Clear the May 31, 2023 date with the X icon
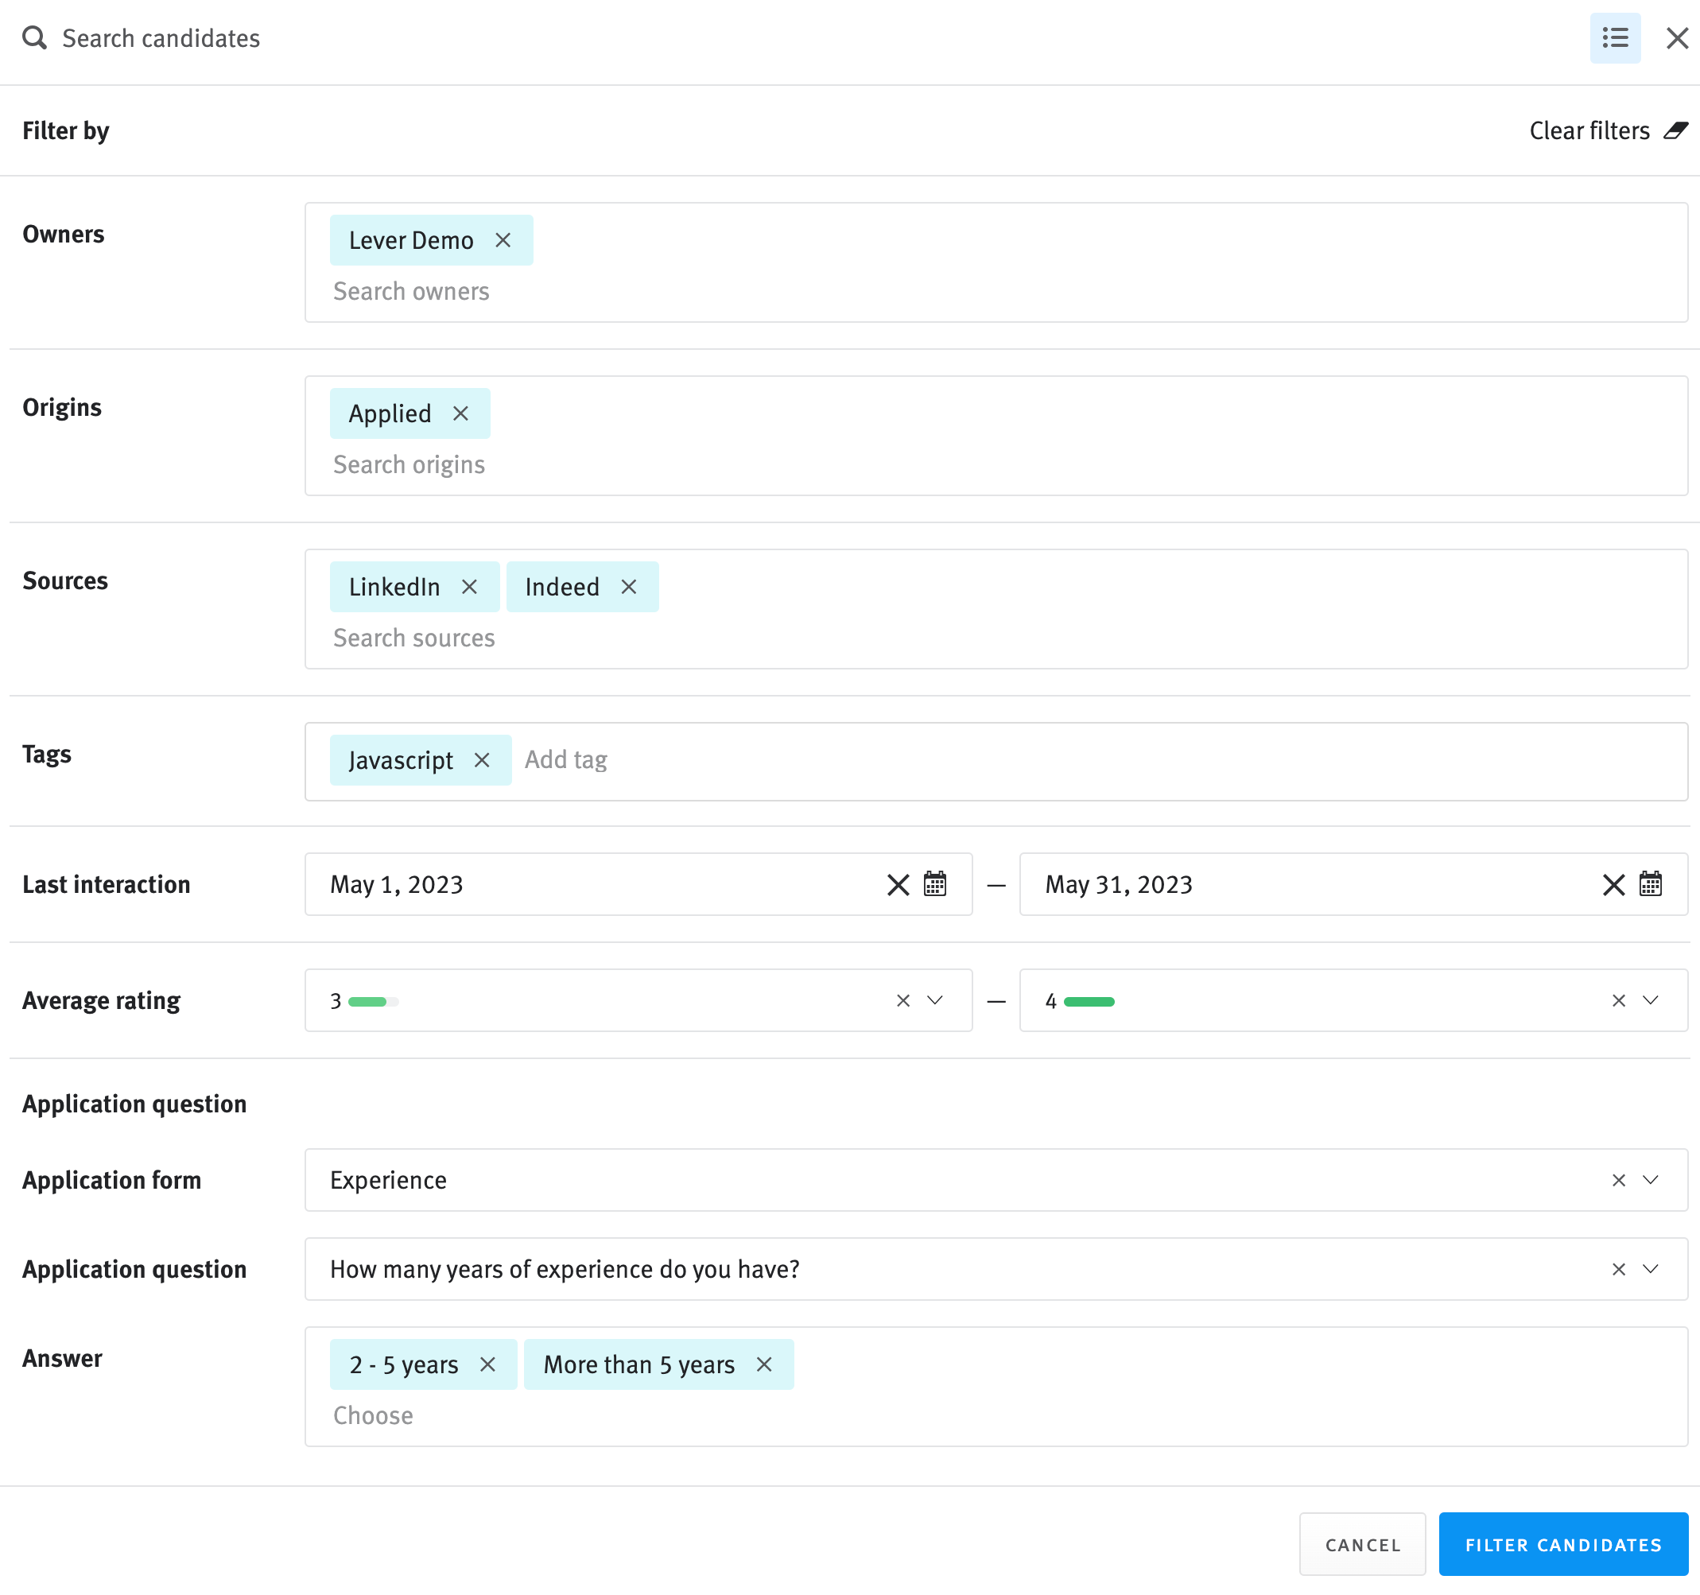Screen dimensions: 1700x1595 coord(1613,884)
